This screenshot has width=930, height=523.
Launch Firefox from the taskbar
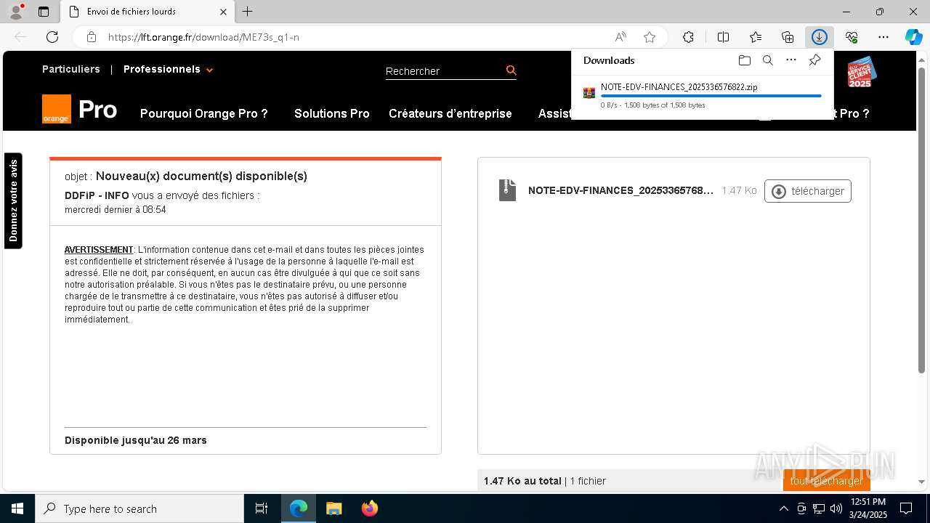tap(369, 508)
